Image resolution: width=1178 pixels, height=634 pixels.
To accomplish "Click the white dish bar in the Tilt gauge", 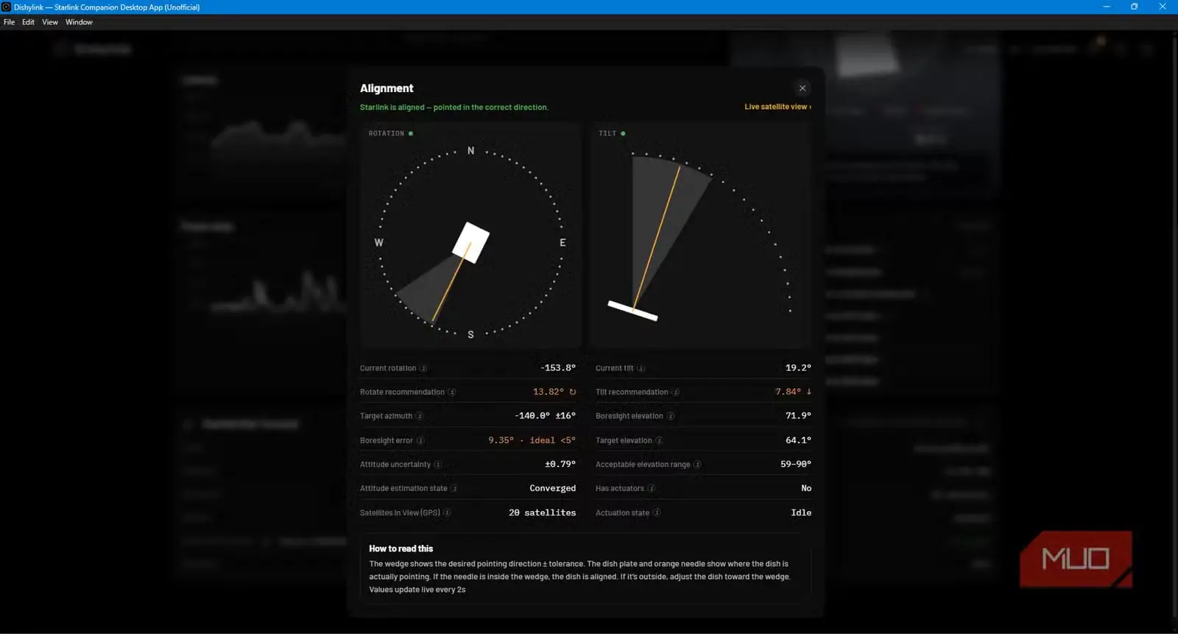I will (x=632, y=311).
